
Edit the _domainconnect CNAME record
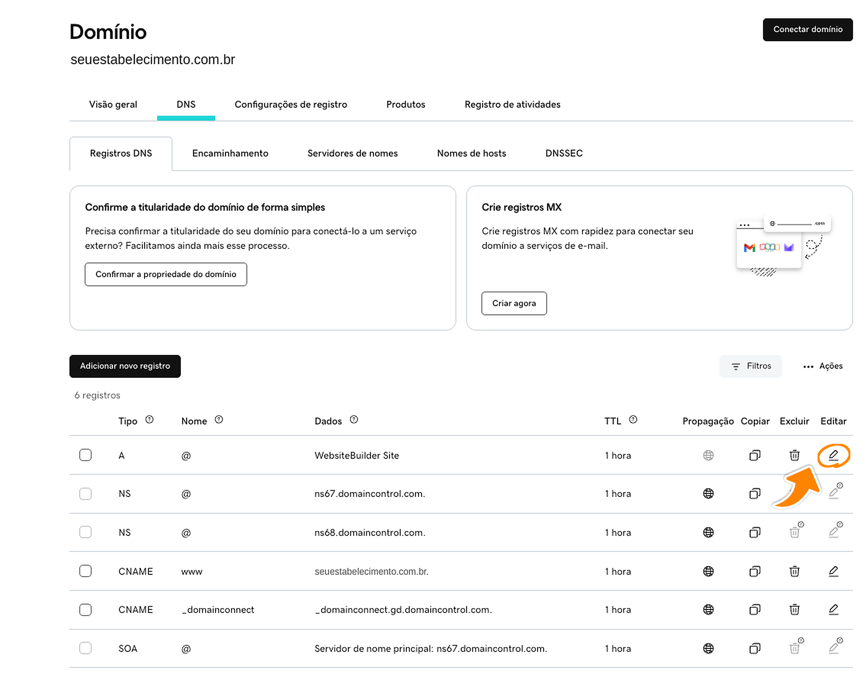[833, 609]
